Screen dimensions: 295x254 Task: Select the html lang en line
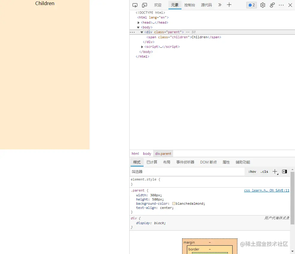tap(153, 18)
